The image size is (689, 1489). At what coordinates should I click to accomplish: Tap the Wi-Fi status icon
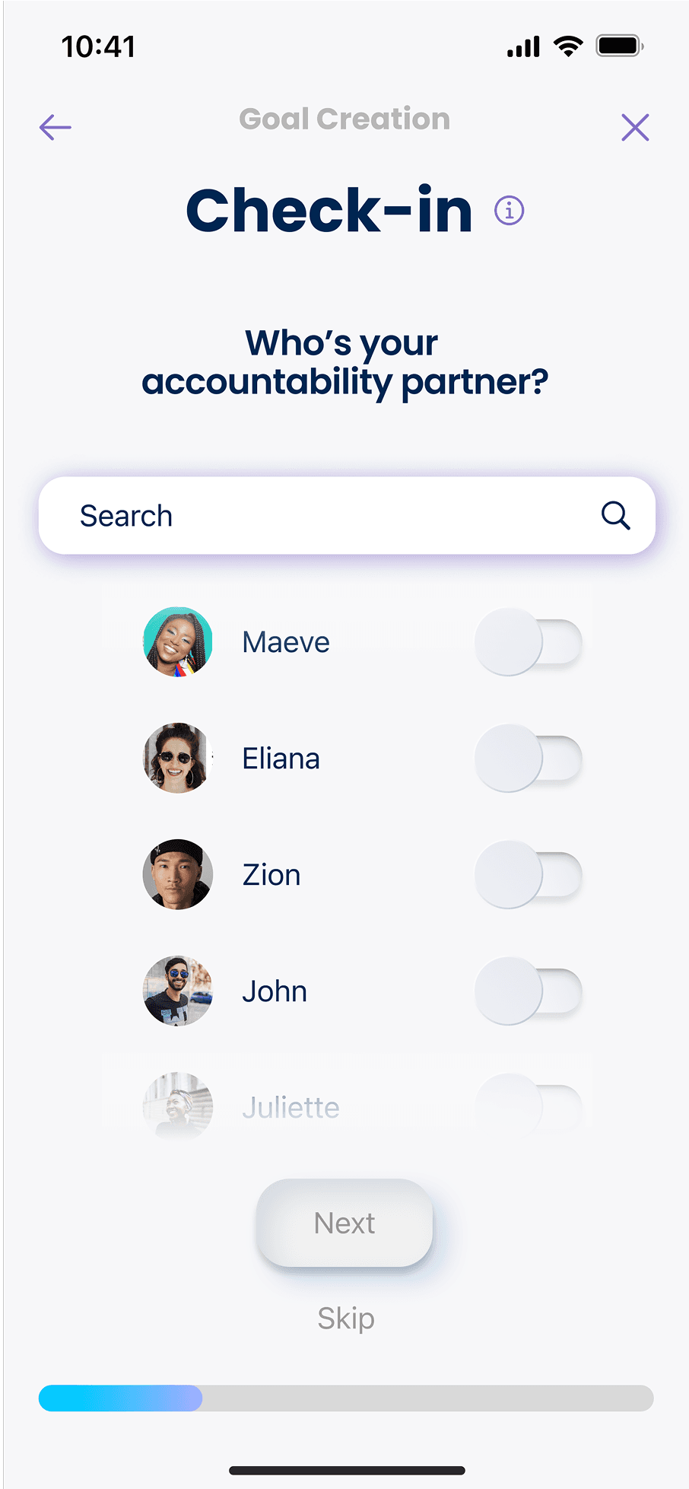(568, 46)
